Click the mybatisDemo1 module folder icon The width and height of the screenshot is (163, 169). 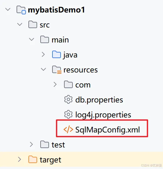point(21,10)
